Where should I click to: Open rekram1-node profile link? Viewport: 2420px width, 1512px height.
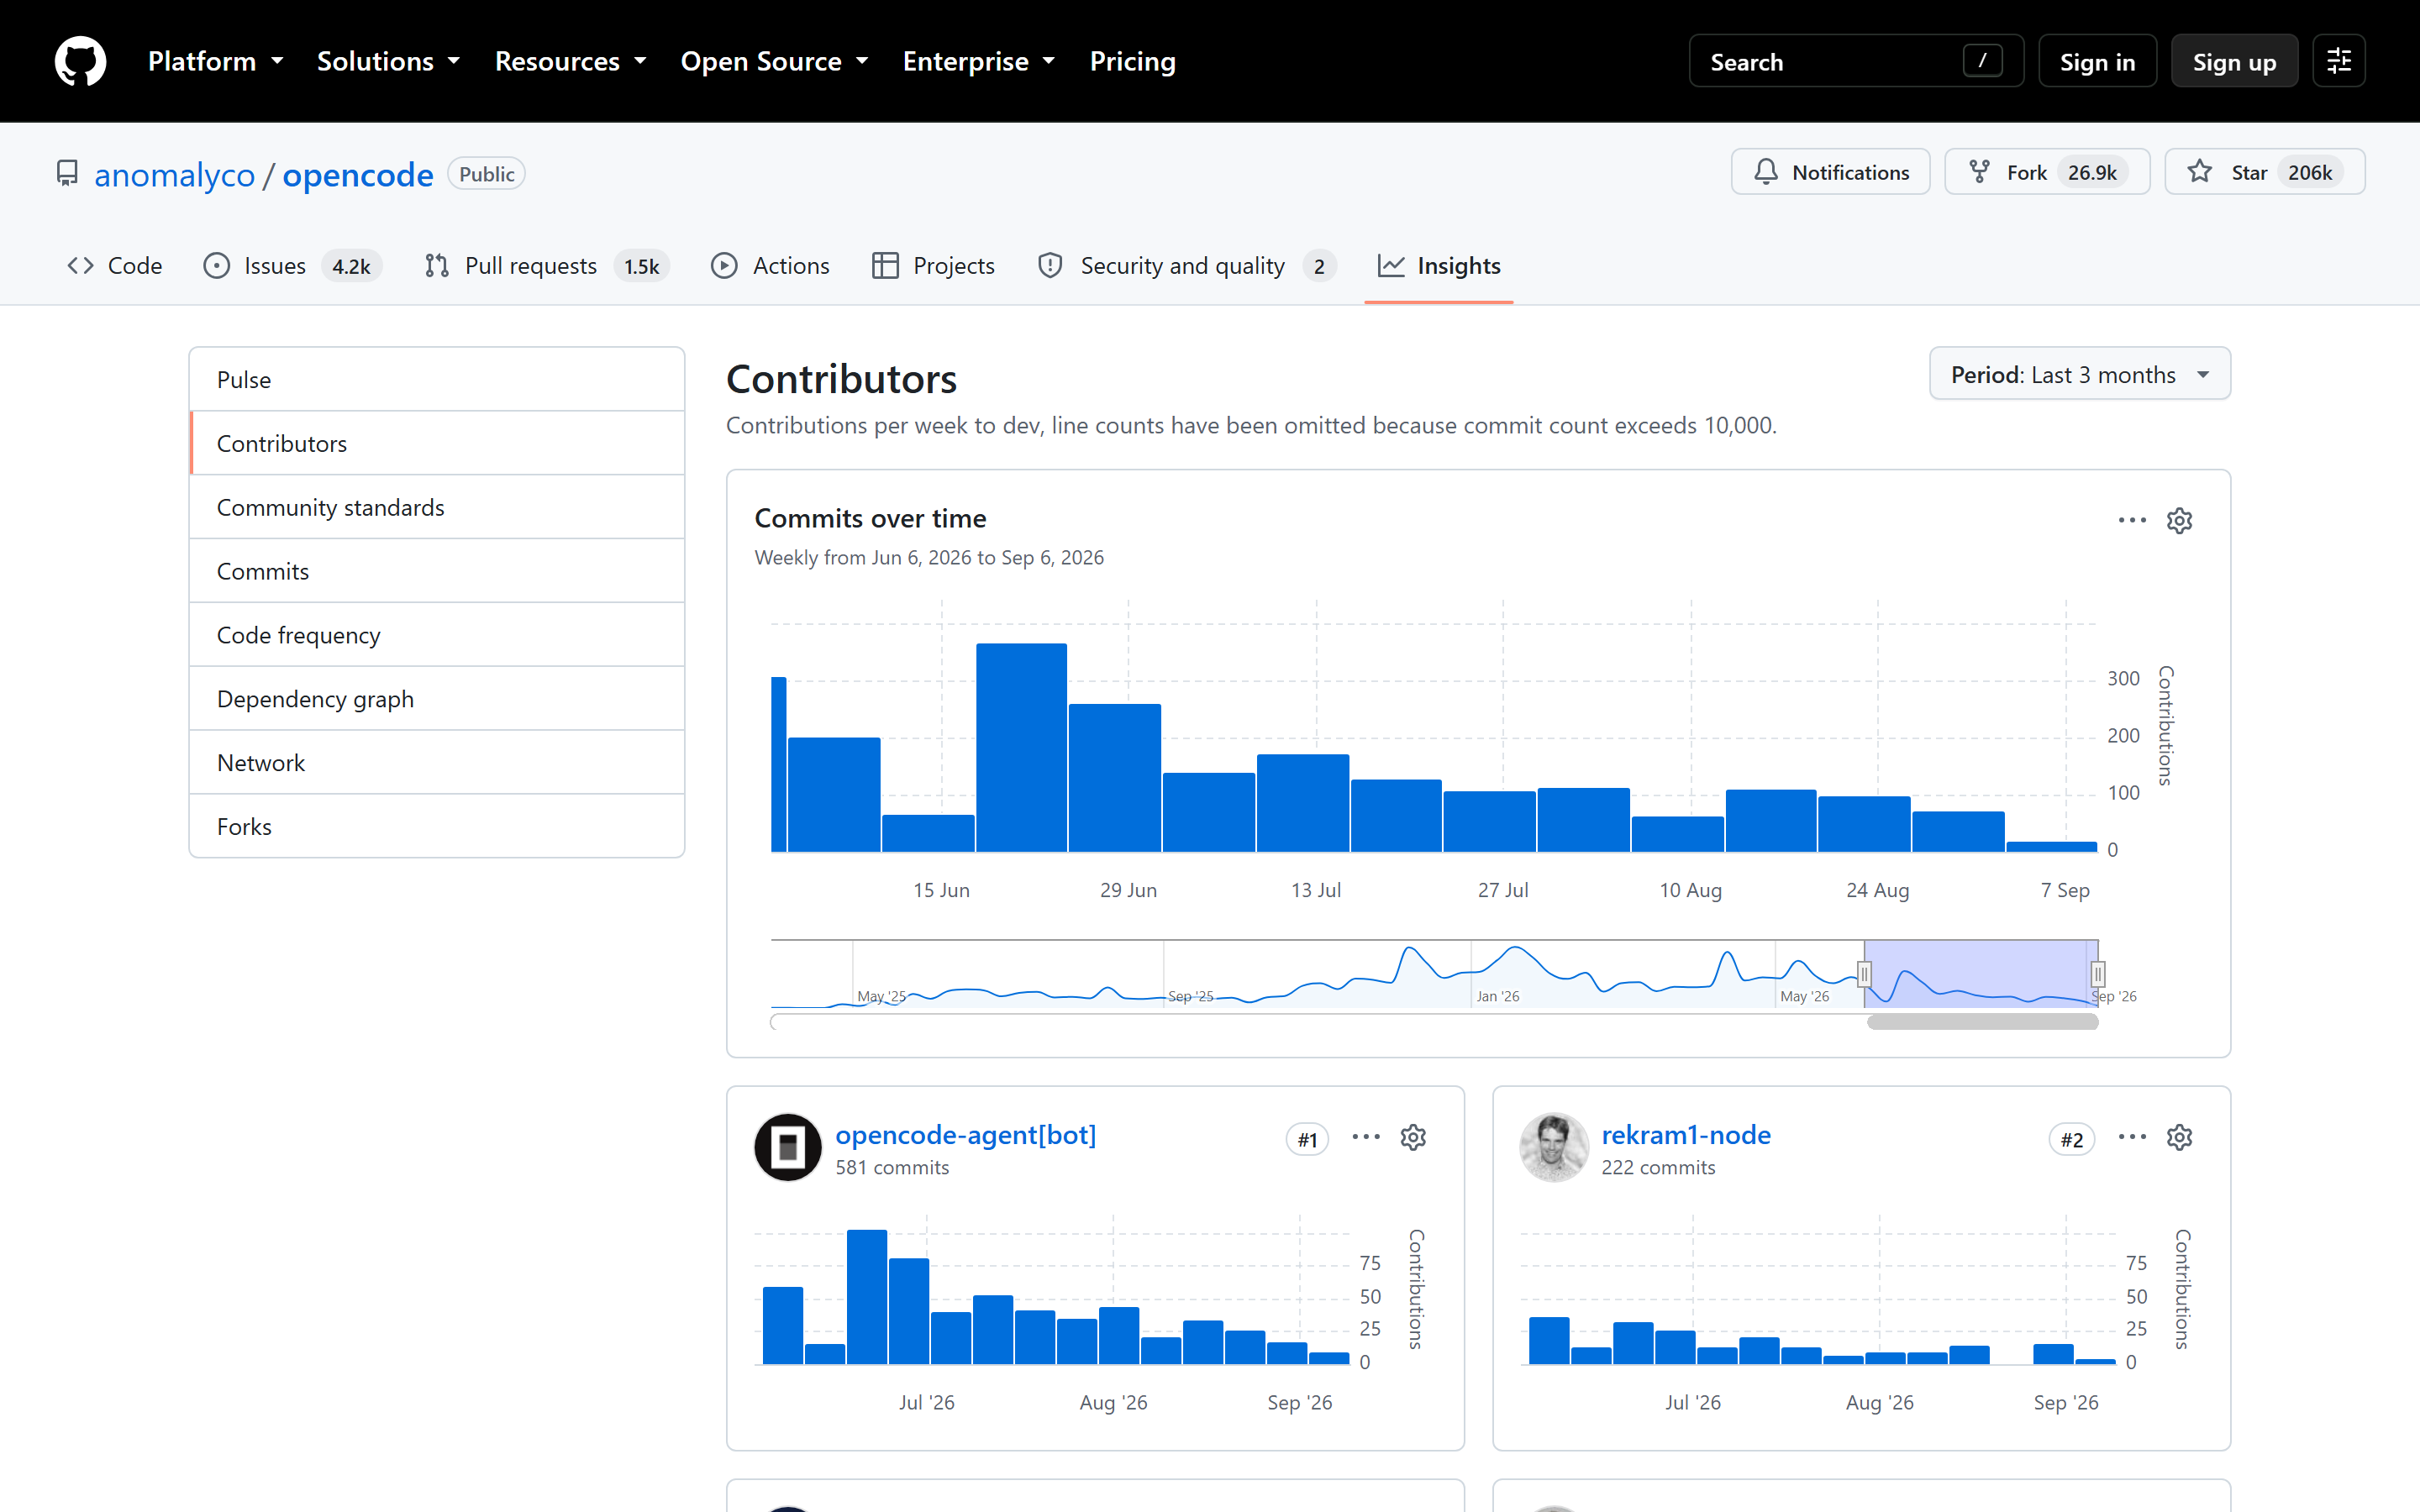tap(1686, 1135)
